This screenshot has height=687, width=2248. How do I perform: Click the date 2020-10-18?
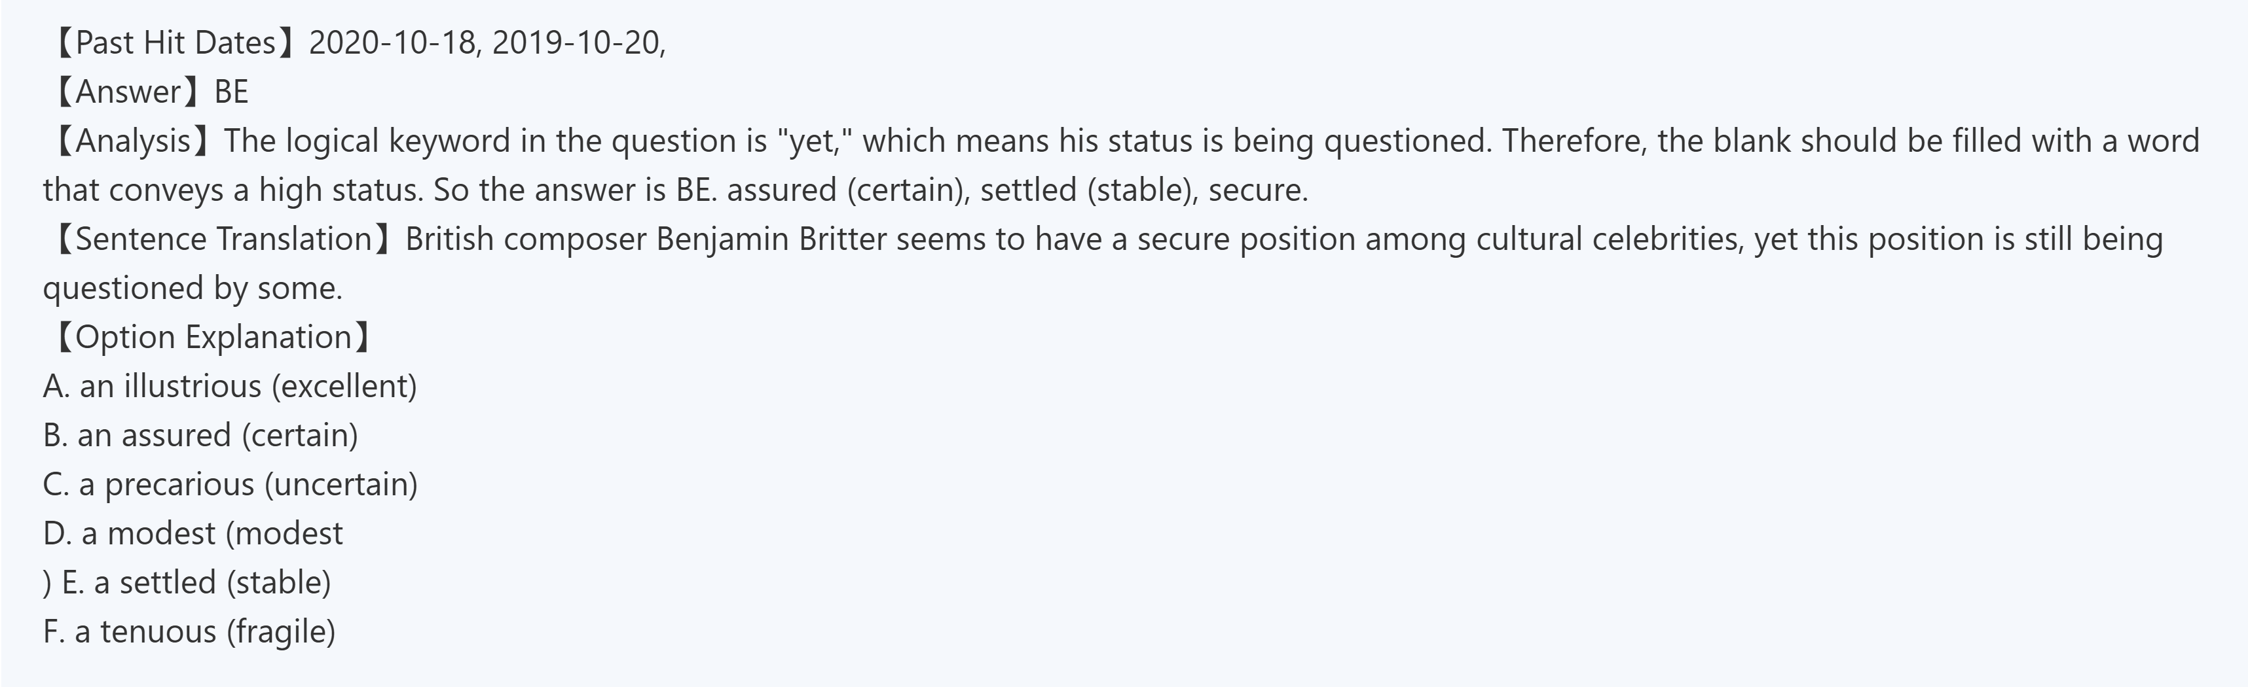click(x=393, y=43)
